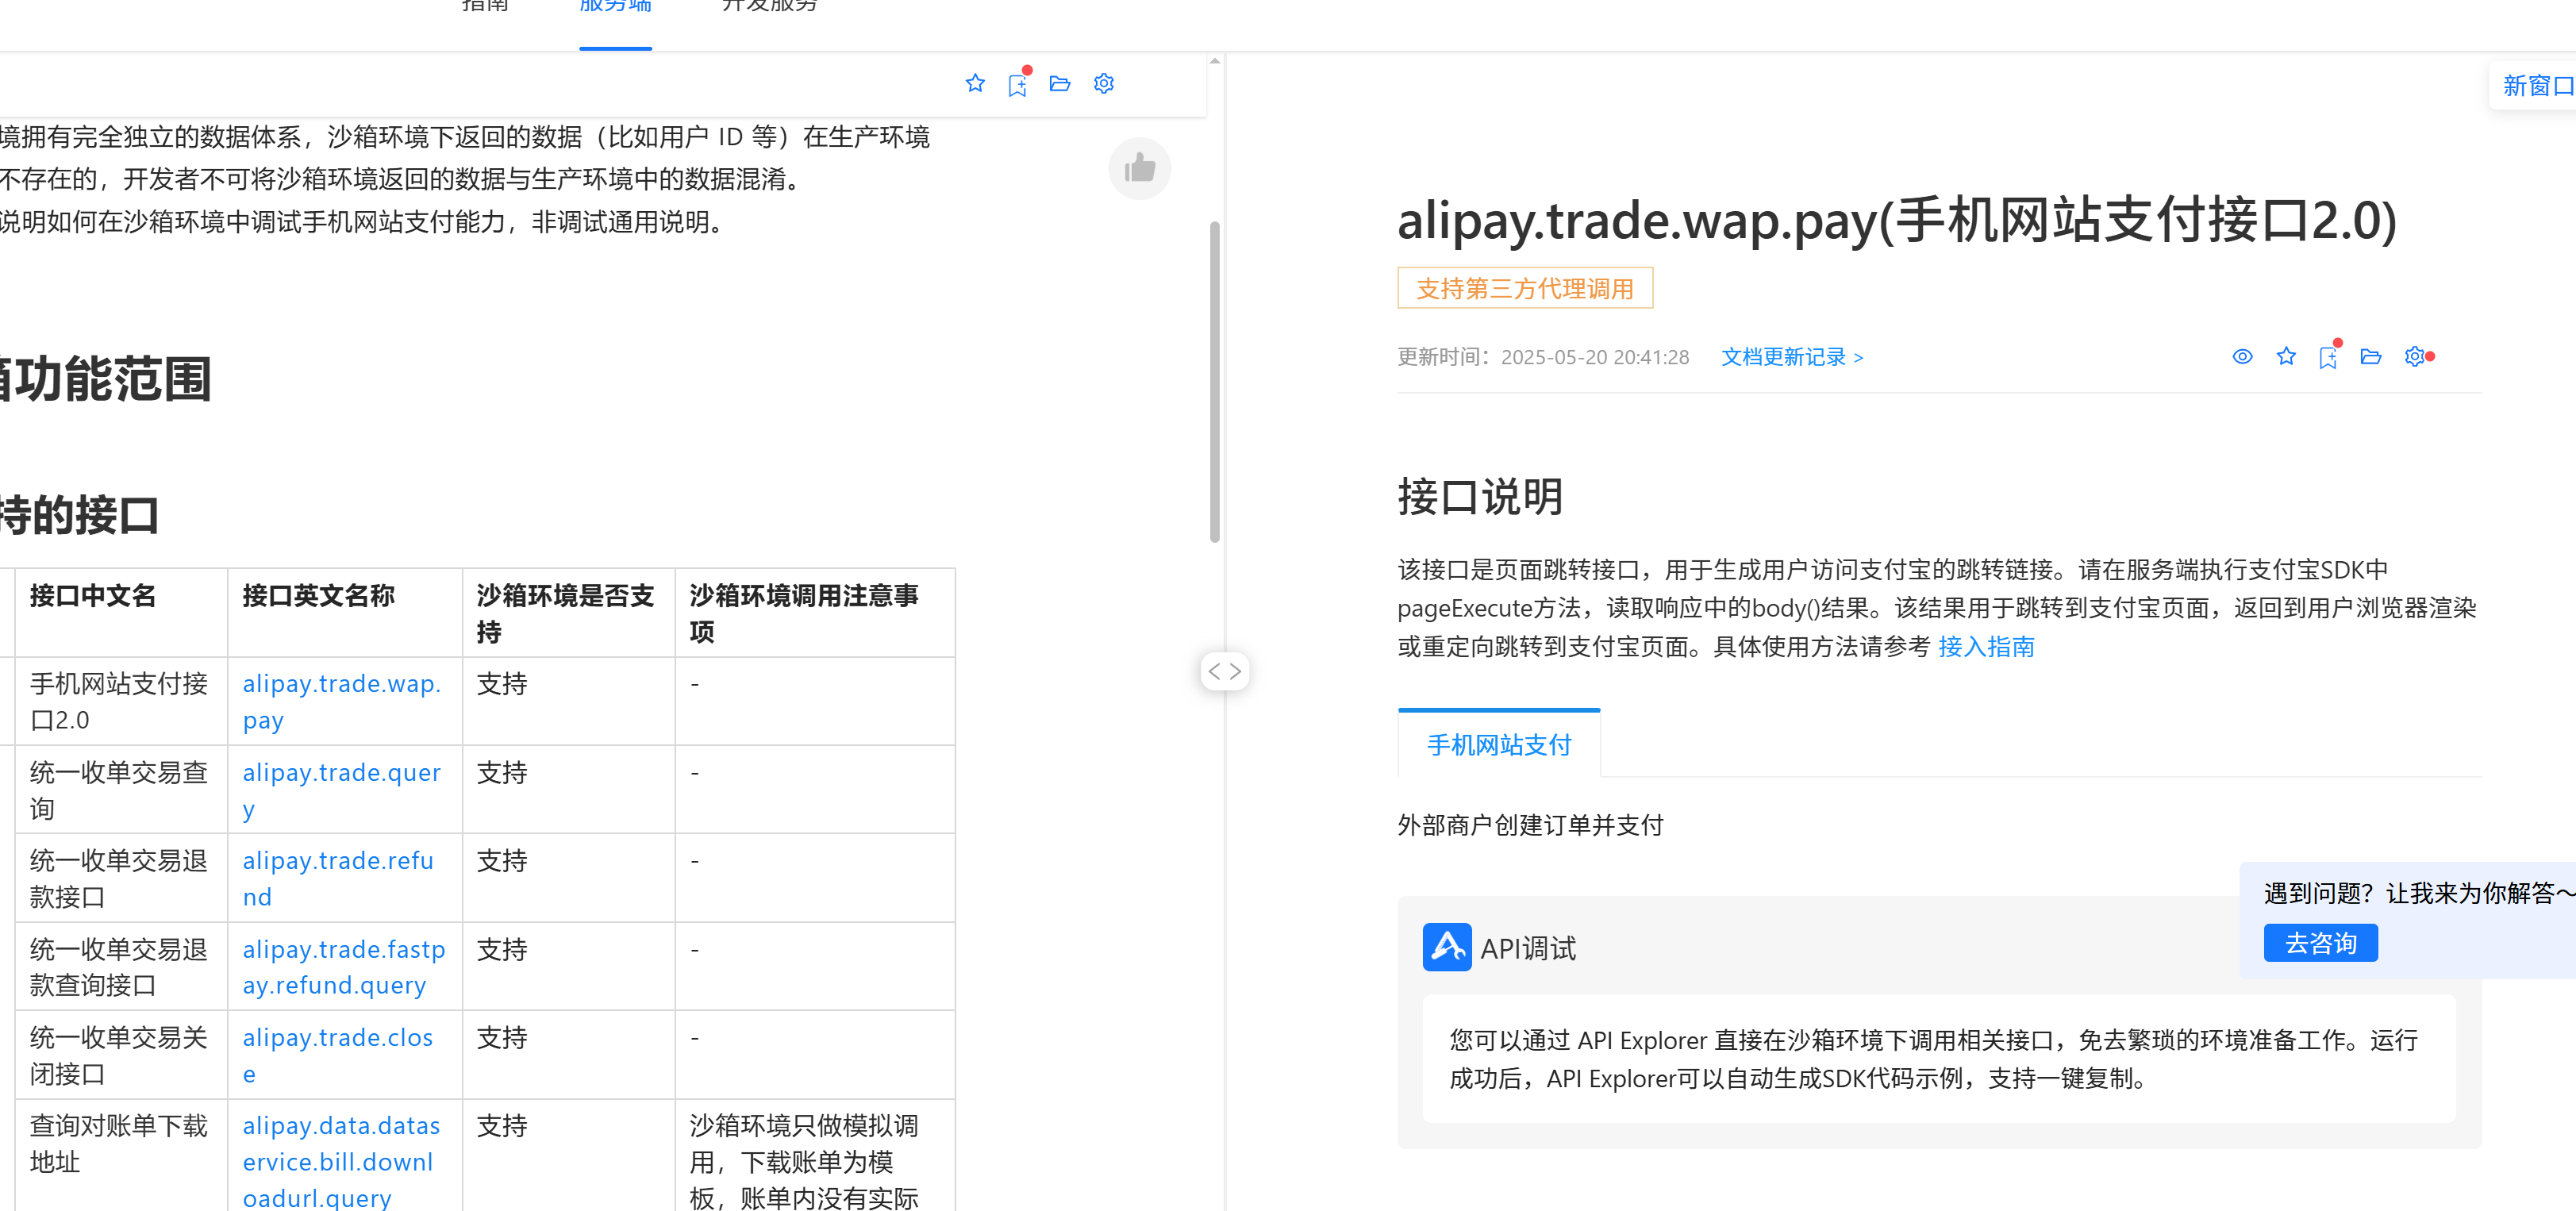The width and height of the screenshot is (2576, 1211).
Task: Open the 文档更新记录 link
Action: (1792, 357)
